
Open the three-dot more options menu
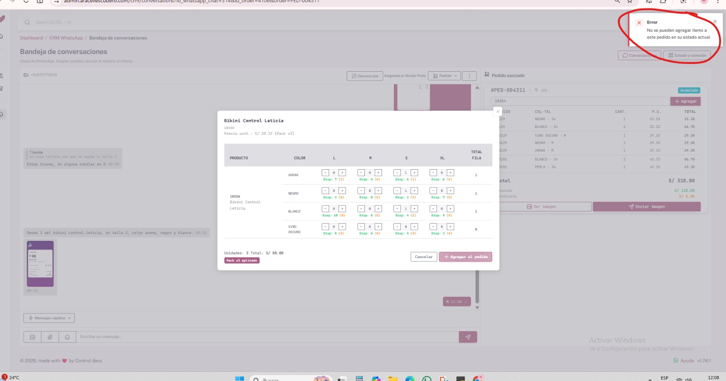coord(469,76)
